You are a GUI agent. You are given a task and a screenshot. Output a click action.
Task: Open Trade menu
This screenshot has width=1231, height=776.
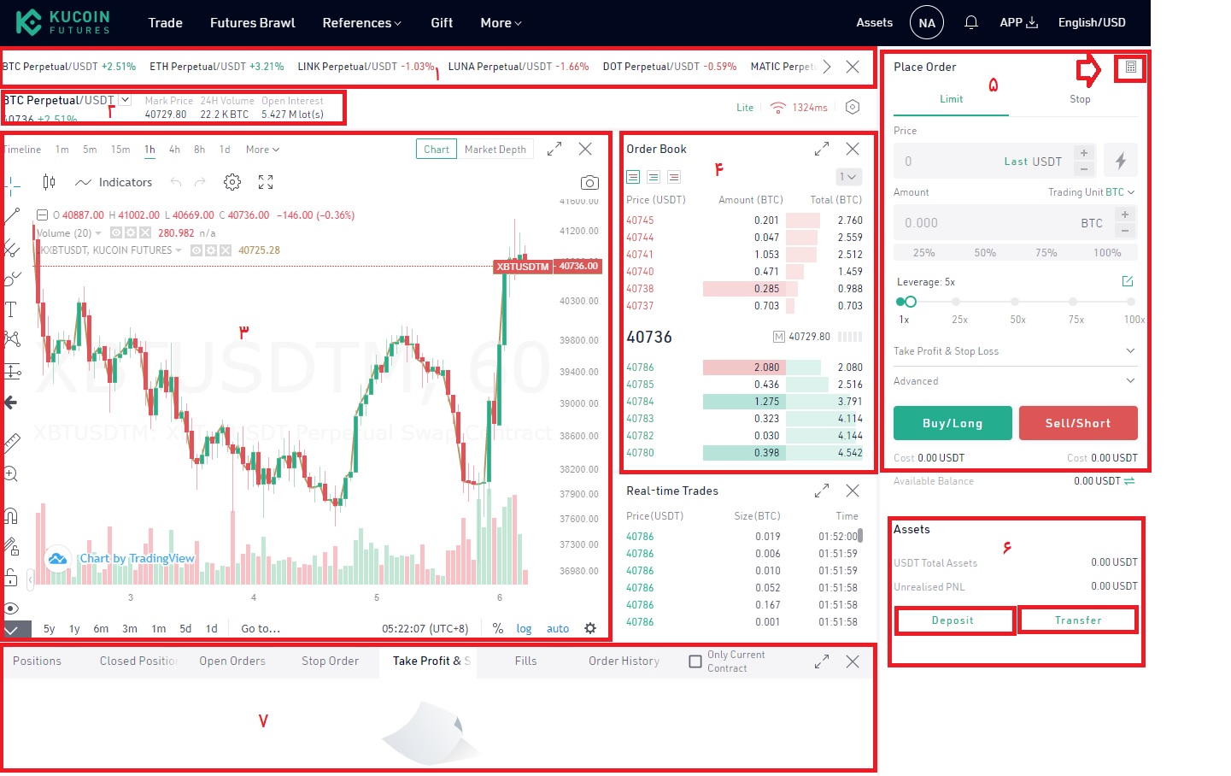[x=165, y=23]
